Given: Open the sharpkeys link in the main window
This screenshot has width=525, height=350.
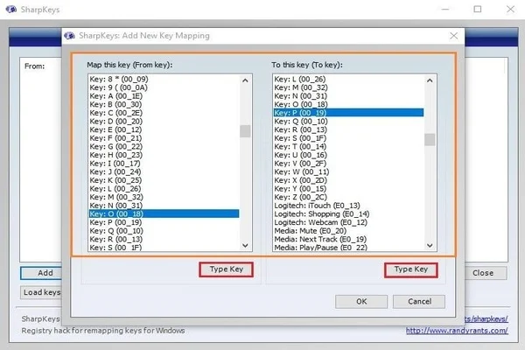Looking at the screenshot, I should coord(486,318).
